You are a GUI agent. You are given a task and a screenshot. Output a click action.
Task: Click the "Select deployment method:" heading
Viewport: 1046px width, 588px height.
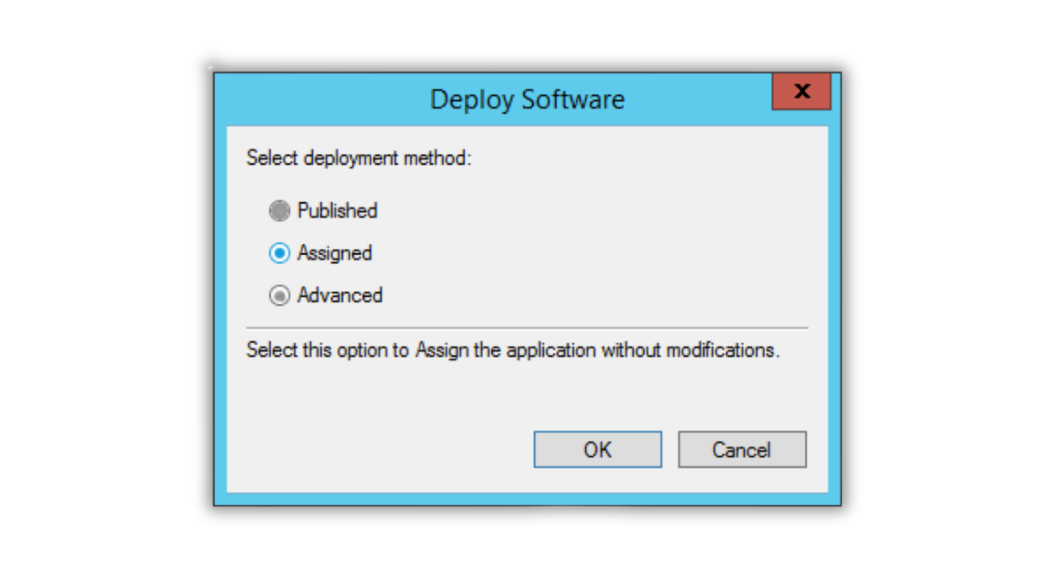click(x=358, y=158)
